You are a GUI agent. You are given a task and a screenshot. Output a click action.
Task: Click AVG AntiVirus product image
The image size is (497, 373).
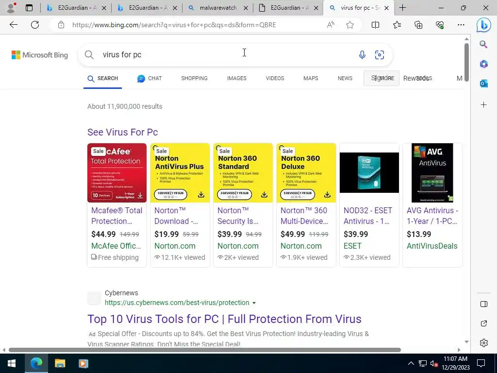tap(432, 173)
